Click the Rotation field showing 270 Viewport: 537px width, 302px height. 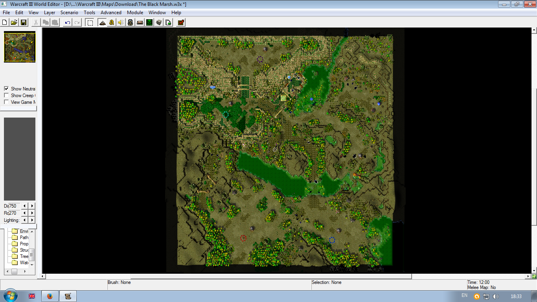pos(14,213)
